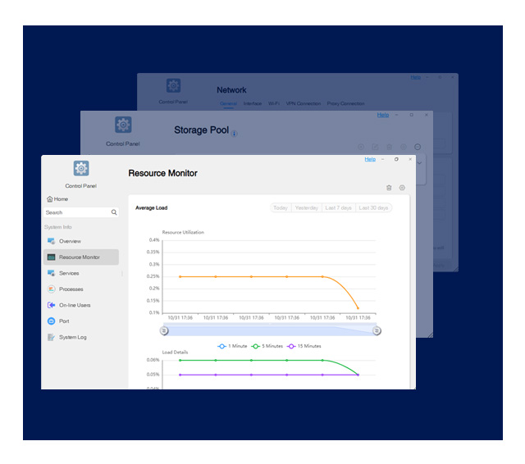This screenshot has height=464, width=525.
Task: Open the settings gear beside the trash icon
Action: coord(402,188)
